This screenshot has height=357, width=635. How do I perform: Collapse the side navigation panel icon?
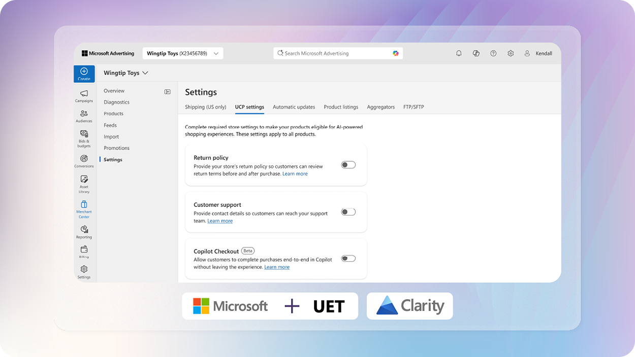pos(168,92)
